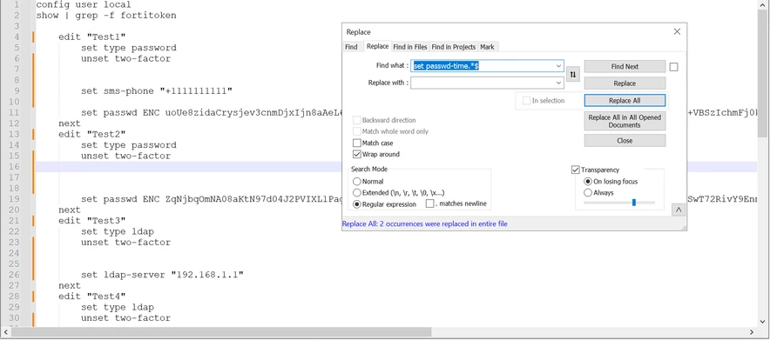770x340 pixels.
Task: Switch to the Mark tab
Action: point(487,47)
